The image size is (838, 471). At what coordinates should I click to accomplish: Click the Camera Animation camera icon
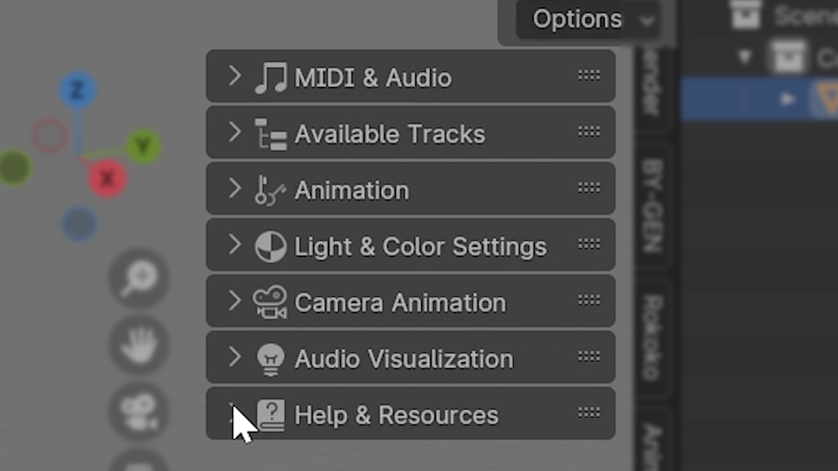coord(270,303)
